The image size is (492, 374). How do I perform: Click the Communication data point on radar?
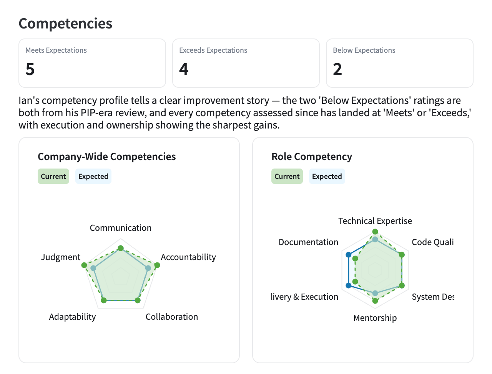point(121,248)
